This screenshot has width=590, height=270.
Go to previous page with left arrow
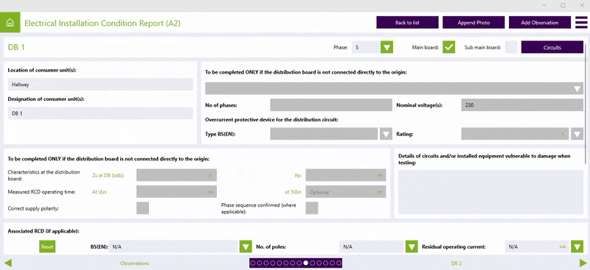coord(8,263)
